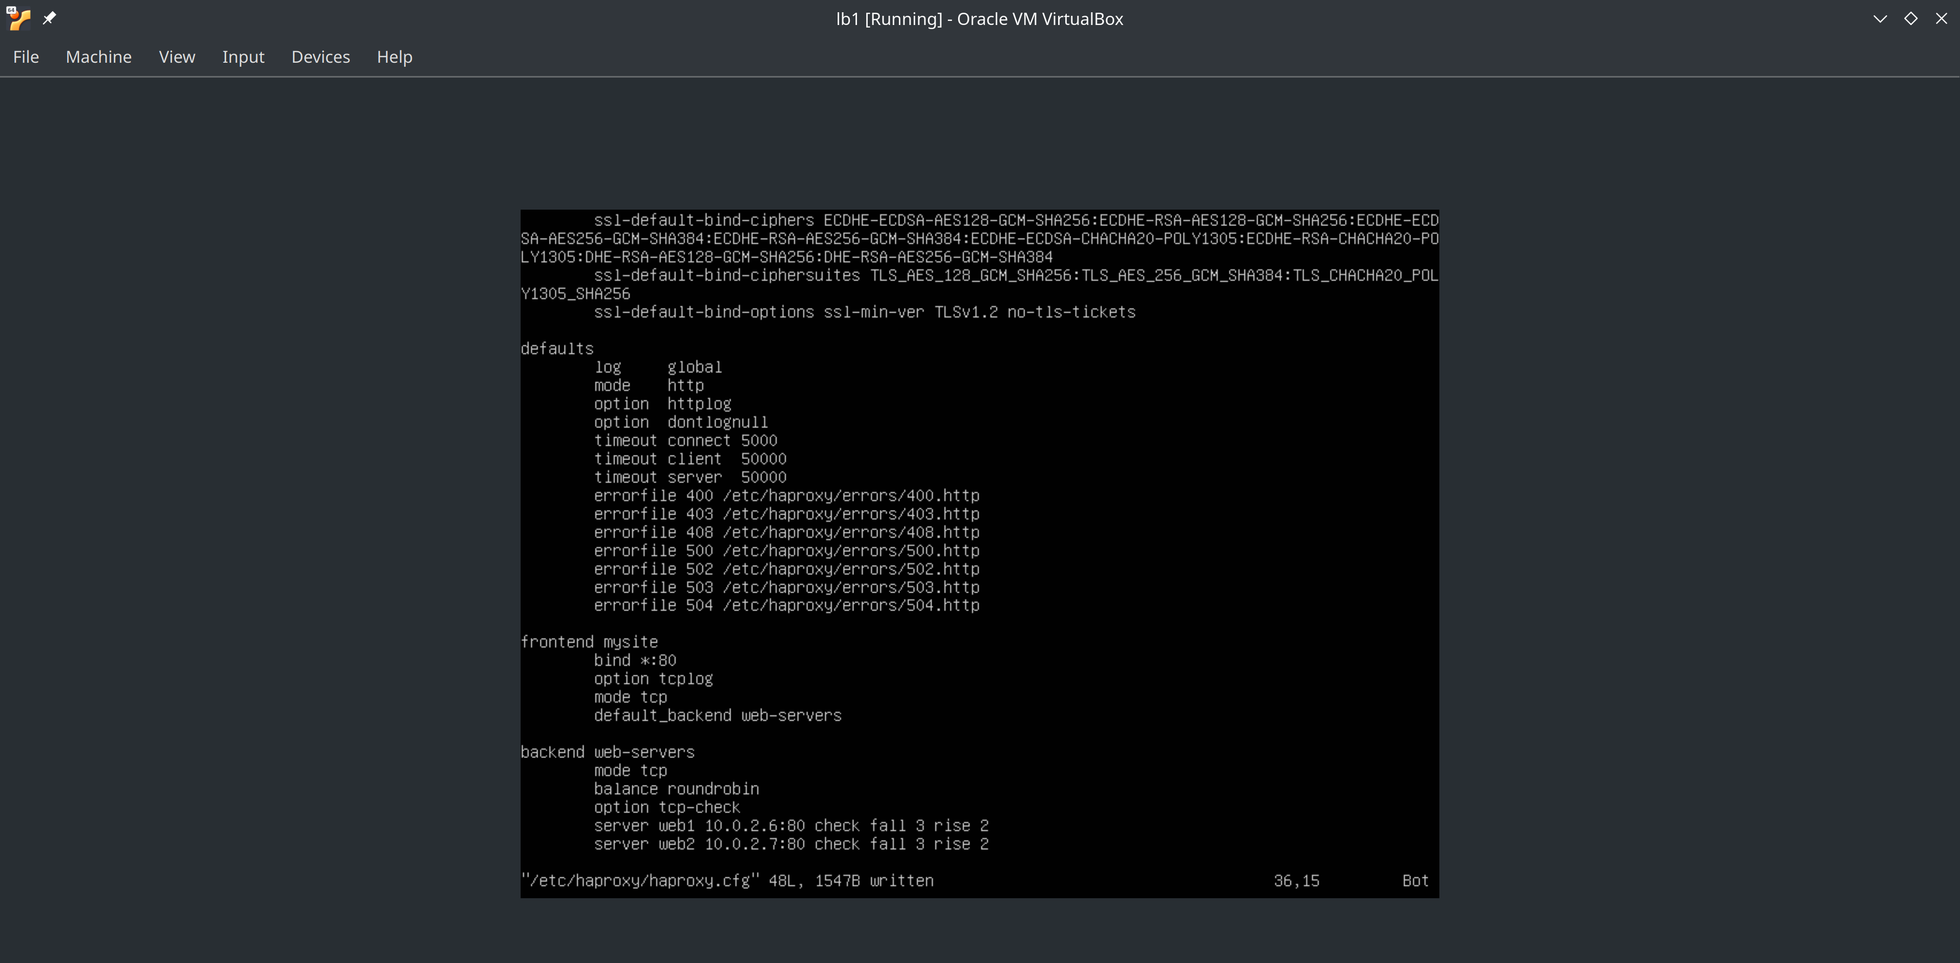Click the 'errorfile 504' line
The width and height of the screenshot is (1960, 963).
[x=787, y=606]
